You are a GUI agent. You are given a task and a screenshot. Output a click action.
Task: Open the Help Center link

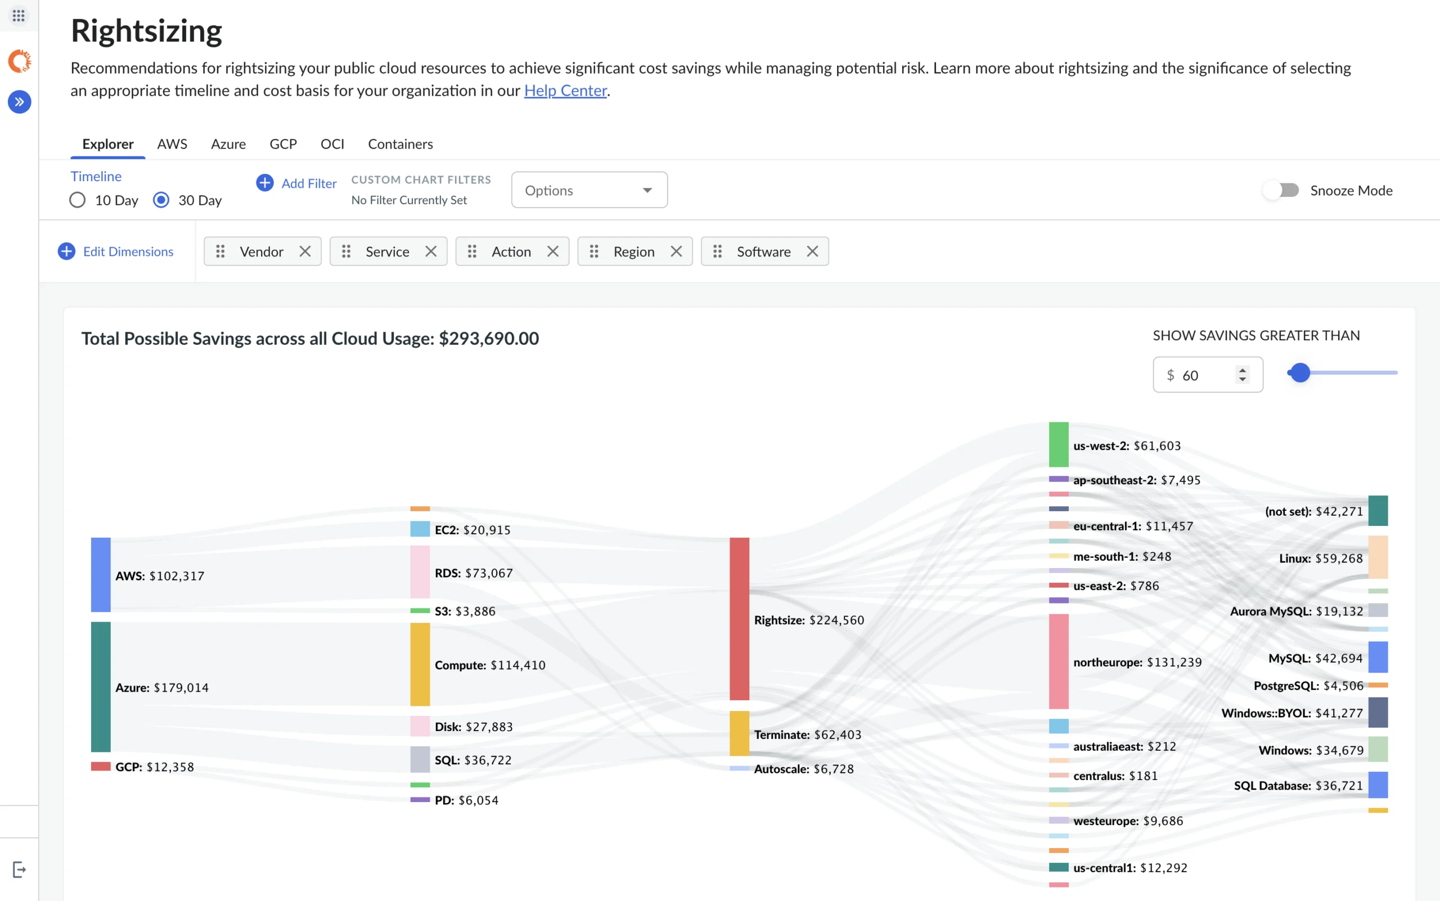(x=565, y=91)
